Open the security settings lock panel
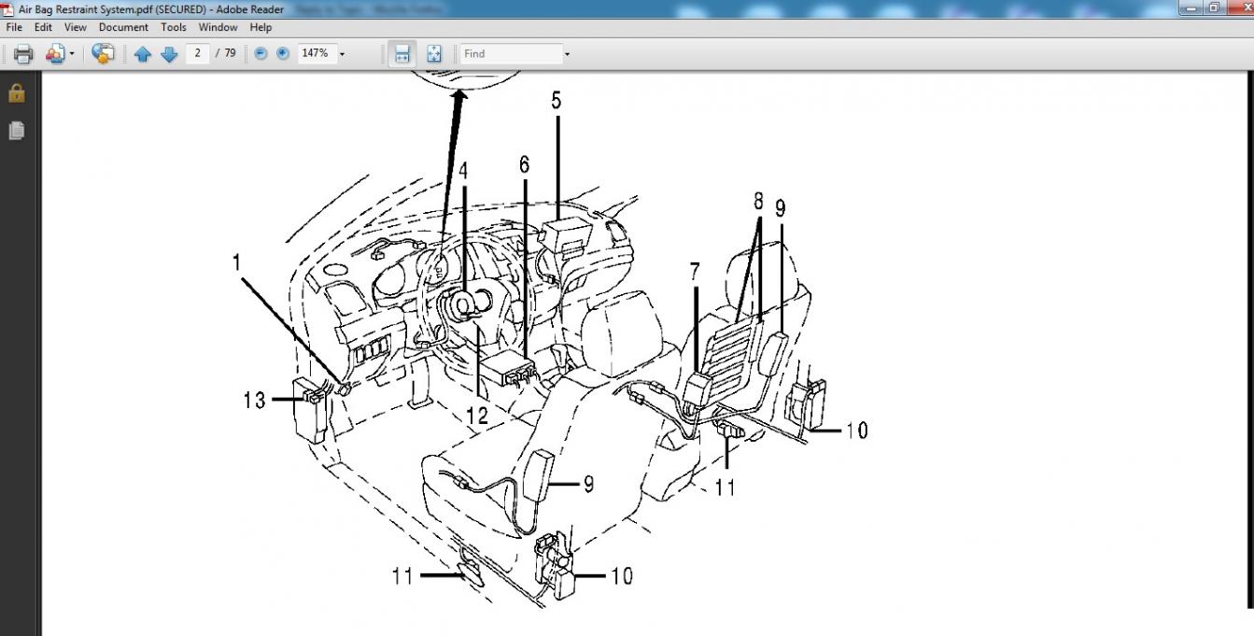The image size is (1254, 636). click(x=16, y=93)
